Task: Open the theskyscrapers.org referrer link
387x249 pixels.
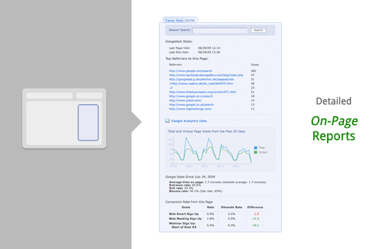Action: point(202,92)
